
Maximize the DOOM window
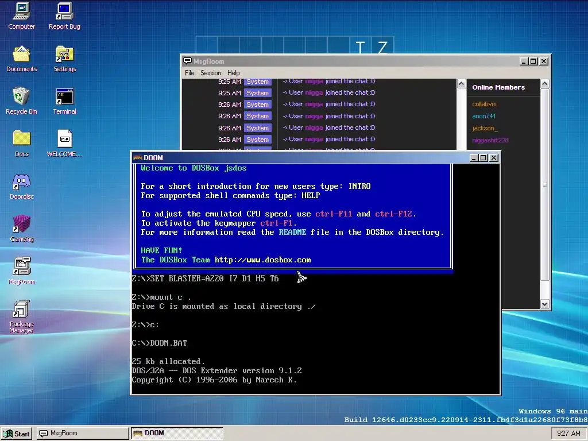tap(483, 158)
